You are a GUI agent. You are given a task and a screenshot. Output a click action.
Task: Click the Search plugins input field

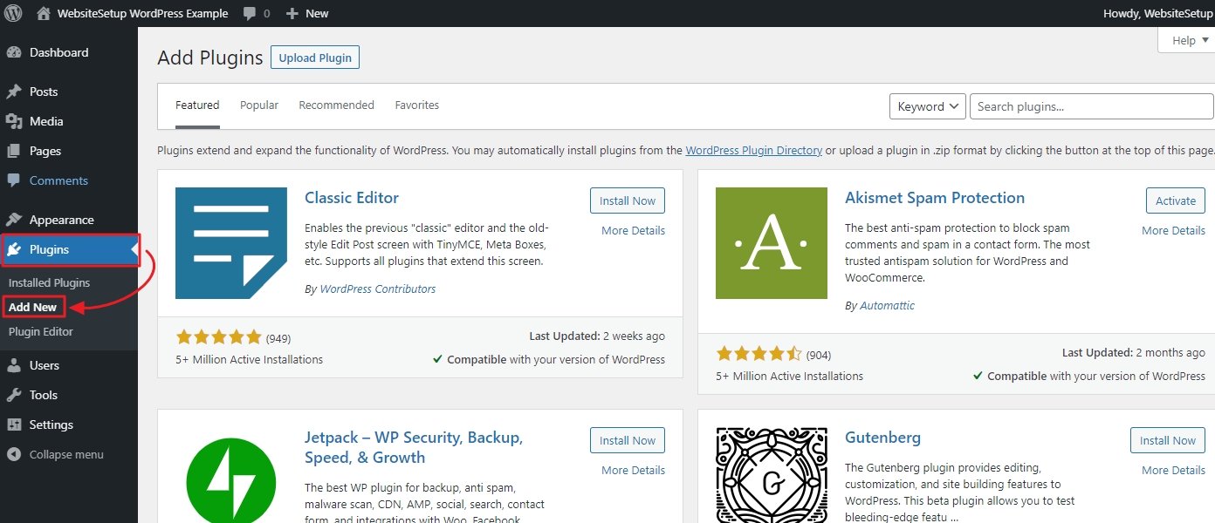1091,106
